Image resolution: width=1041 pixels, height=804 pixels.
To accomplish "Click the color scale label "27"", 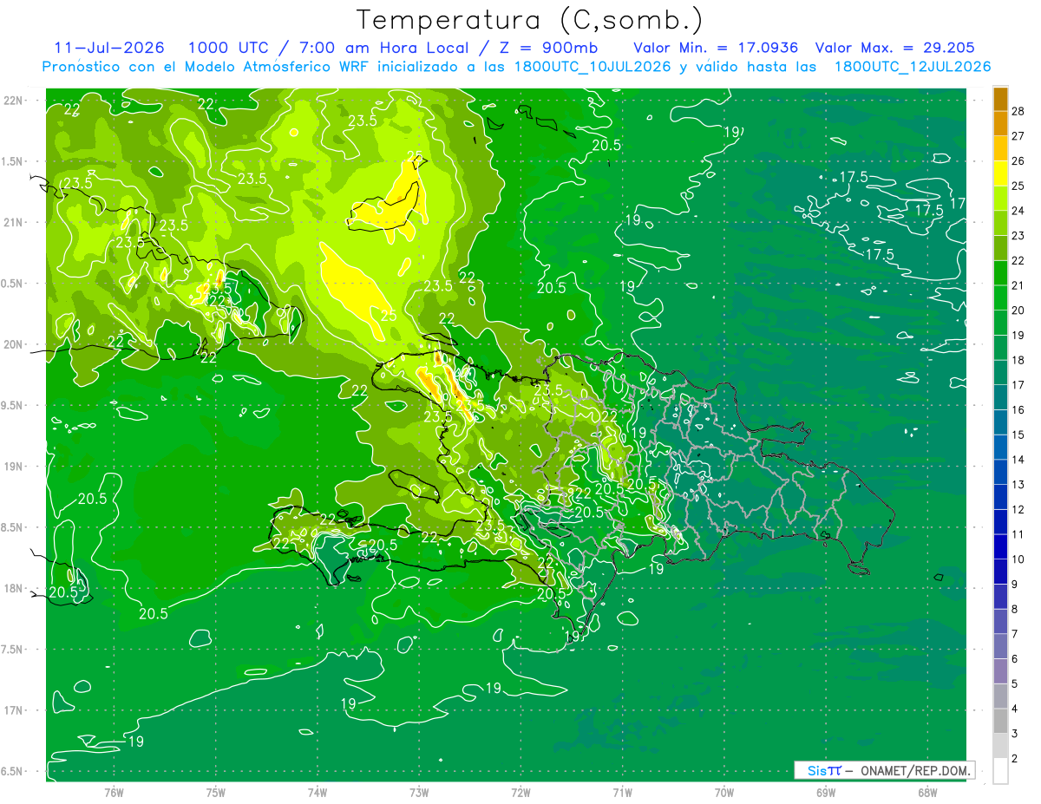I will tap(1018, 136).
